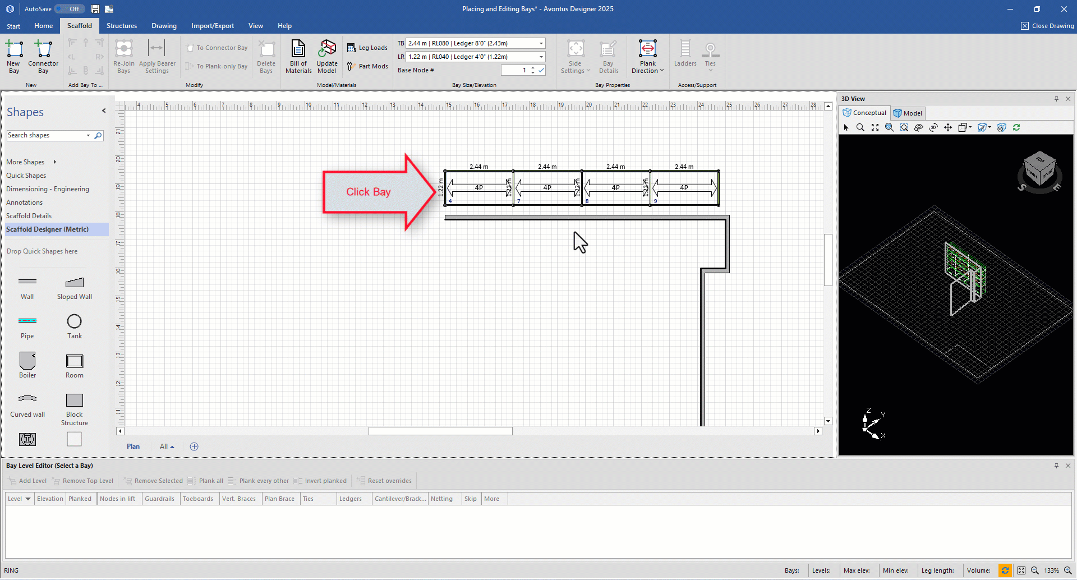Open the TB ledger size dropdown
This screenshot has width=1077, height=580.
(541, 43)
